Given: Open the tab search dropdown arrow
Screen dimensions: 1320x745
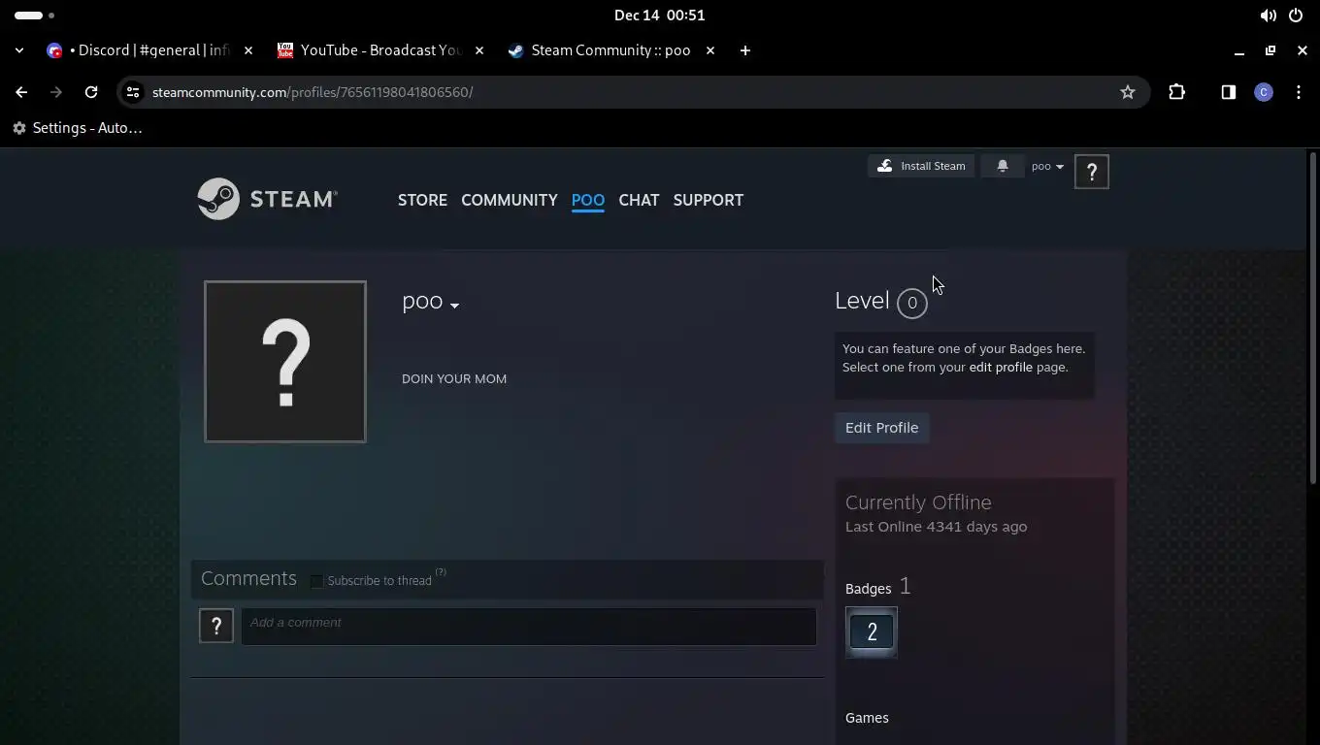Looking at the screenshot, I should click(x=19, y=50).
